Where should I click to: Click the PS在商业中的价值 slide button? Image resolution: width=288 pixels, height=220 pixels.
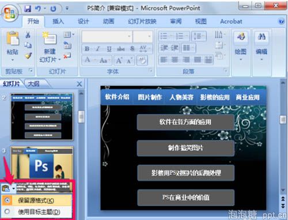click(x=186, y=198)
